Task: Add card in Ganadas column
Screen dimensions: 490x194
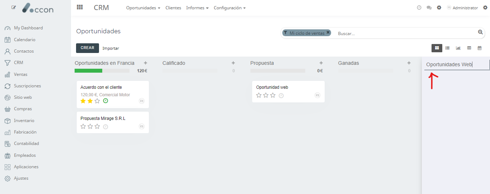Action: click(409, 63)
